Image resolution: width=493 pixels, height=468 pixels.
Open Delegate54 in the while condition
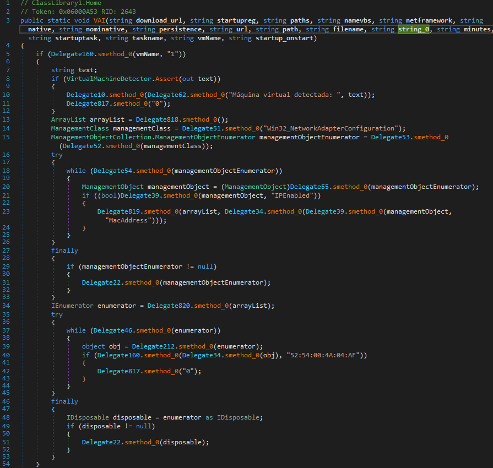112,171
